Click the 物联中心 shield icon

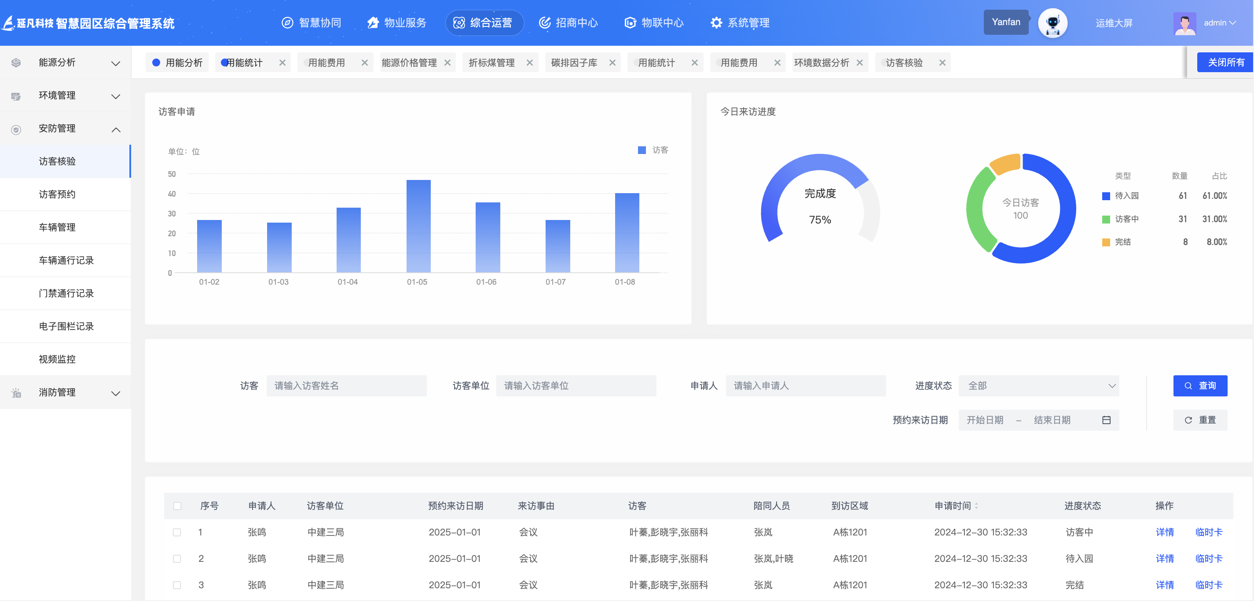point(630,23)
